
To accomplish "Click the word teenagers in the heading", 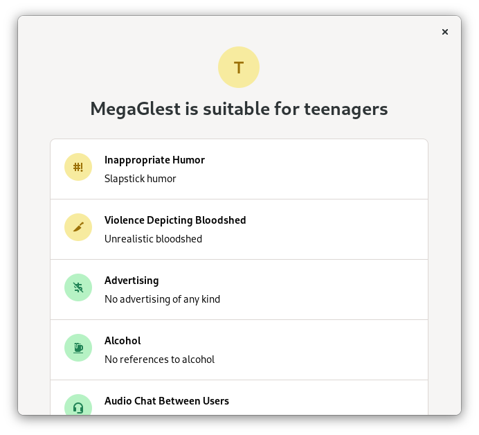I will point(346,109).
